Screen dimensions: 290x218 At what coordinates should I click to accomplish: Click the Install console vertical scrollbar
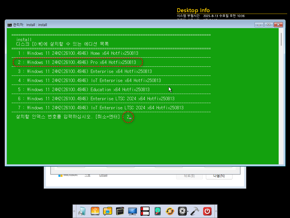(x=281, y=39)
